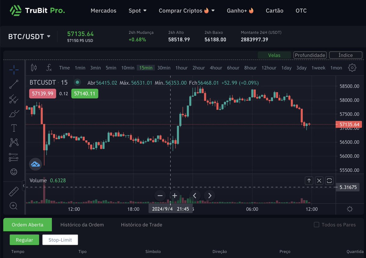The image size is (366, 258).
Task: Open the Comprar Criptos dropdown
Action: pyautogui.click(x=186, y=10)
